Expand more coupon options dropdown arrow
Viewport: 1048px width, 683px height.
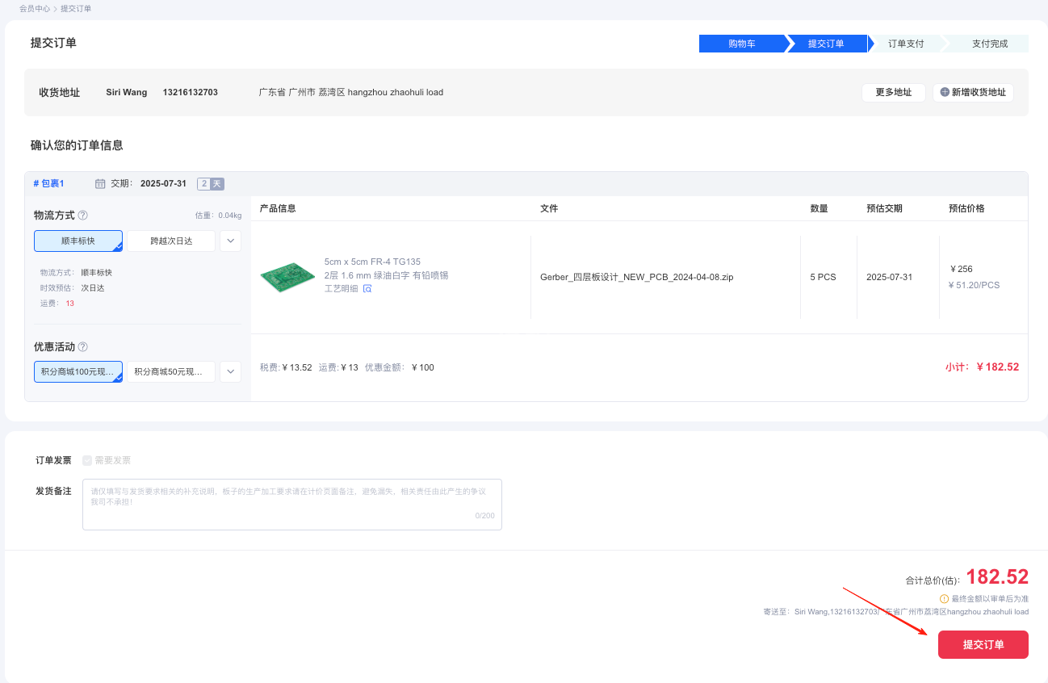(230, 371)
